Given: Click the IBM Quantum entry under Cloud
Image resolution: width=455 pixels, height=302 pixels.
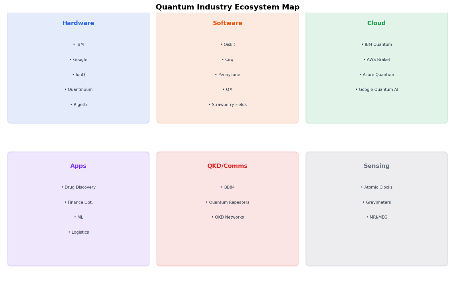Looking at the screenshot, I should pos(377,45).
